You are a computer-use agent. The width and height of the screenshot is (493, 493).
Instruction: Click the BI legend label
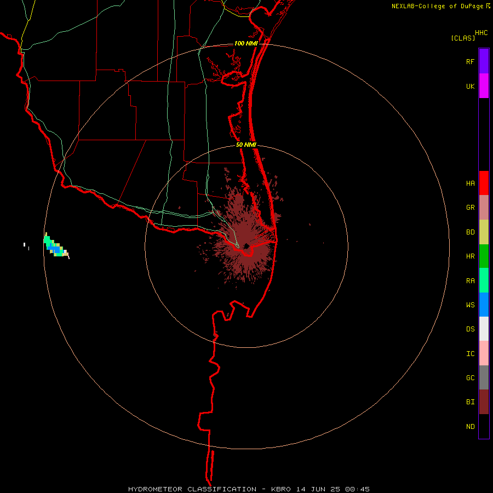[470, 402]
